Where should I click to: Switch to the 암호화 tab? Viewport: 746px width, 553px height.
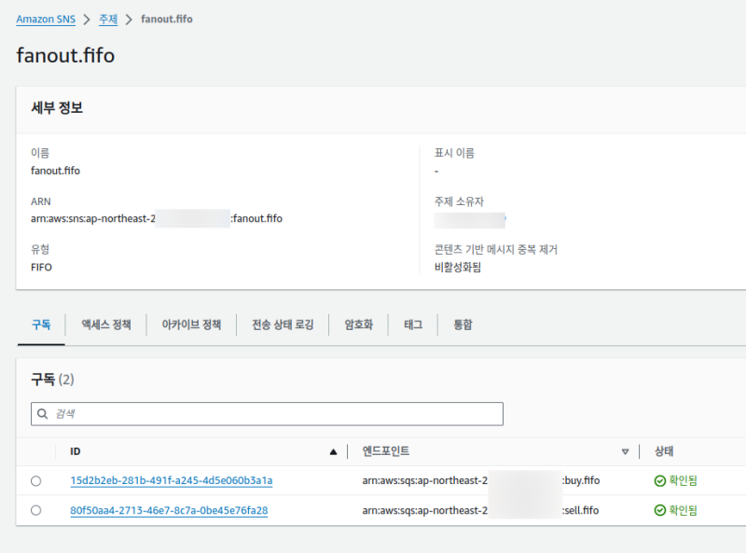coord(359,325)
